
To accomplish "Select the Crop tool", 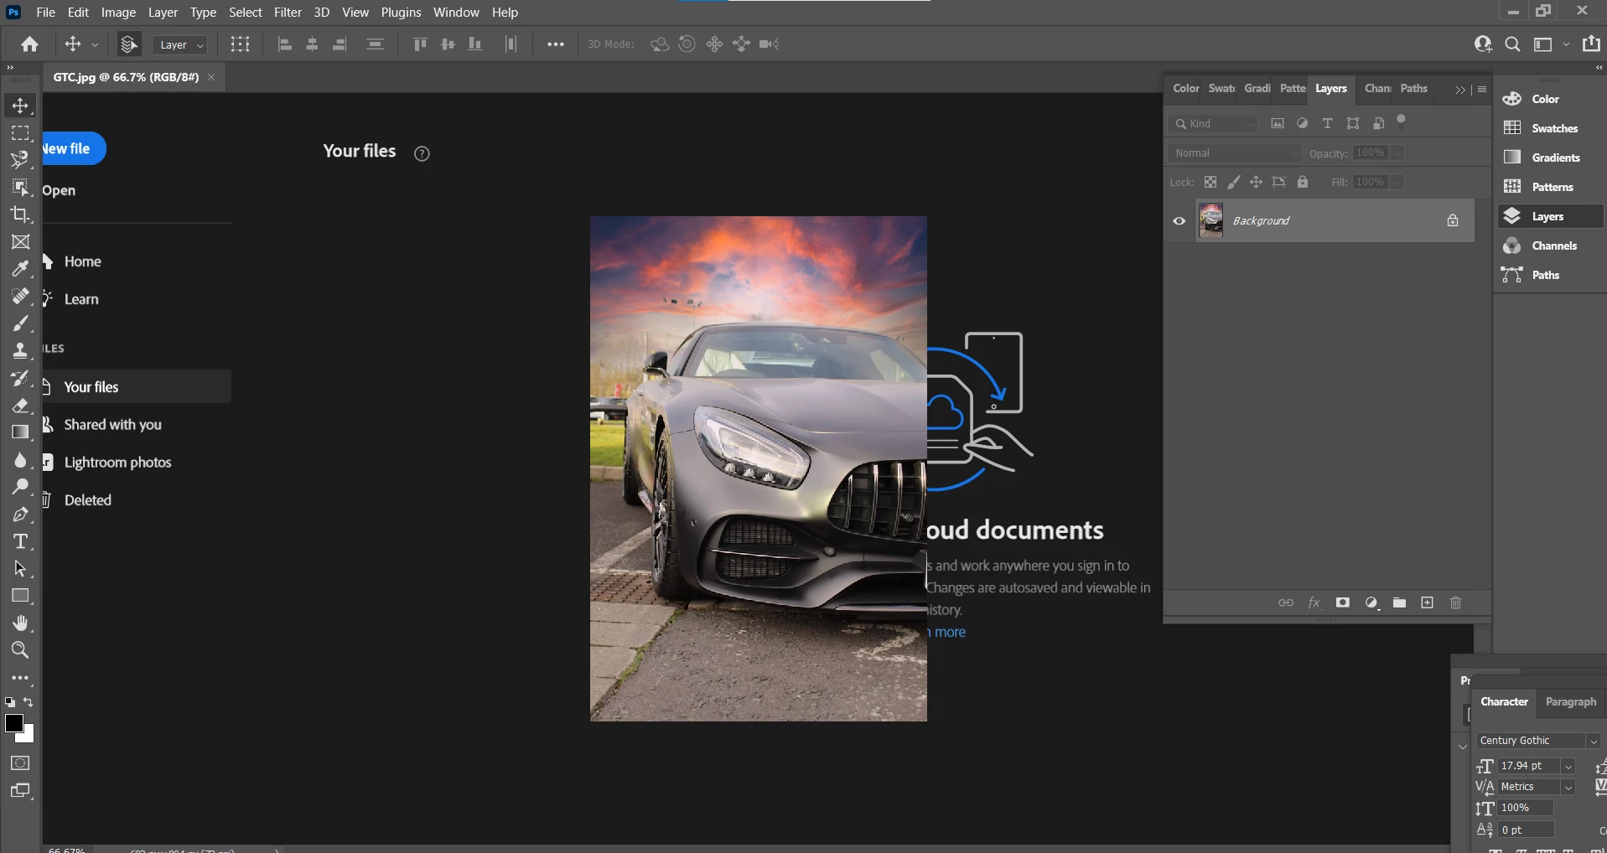I will [20, 215].
